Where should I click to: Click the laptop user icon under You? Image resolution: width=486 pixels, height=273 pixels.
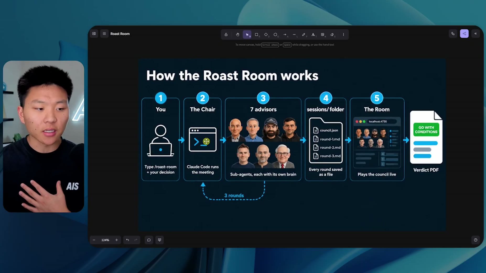160,141
